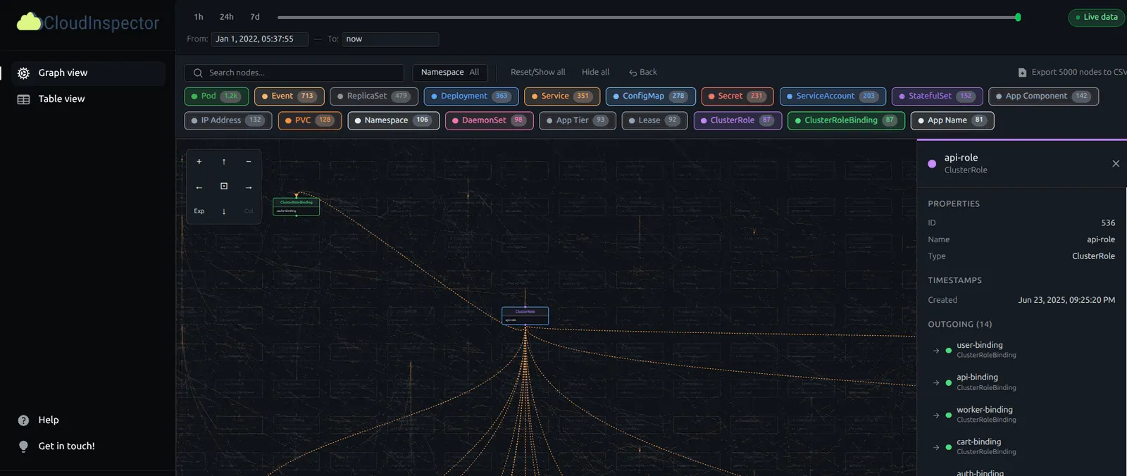Select the api-role ClusterRole graph node

[x=525, y=316]
